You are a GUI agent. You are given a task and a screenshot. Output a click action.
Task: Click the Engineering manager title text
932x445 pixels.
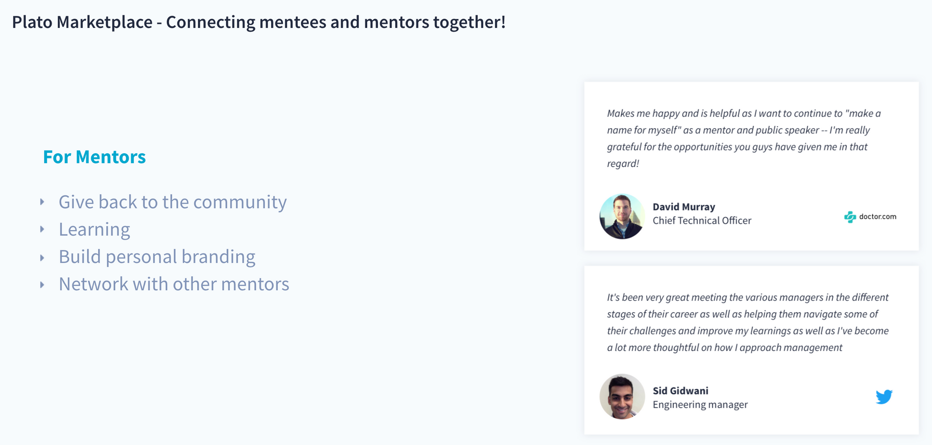click(700, 405)
